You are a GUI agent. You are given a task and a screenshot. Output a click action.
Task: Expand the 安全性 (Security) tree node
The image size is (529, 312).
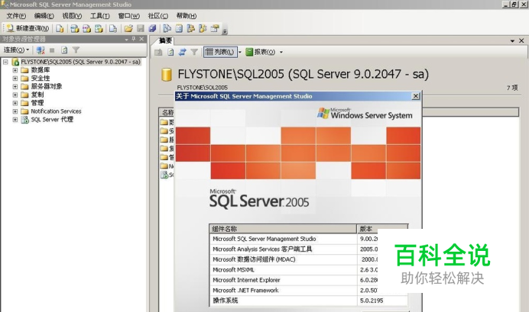coord(15,79)
